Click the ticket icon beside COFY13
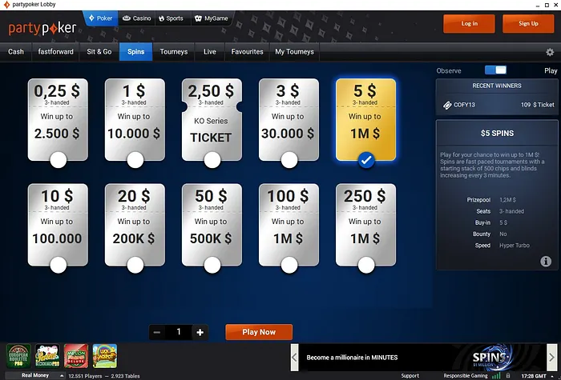This screenshot has height=380, width=561. click(x=447, y=105)
